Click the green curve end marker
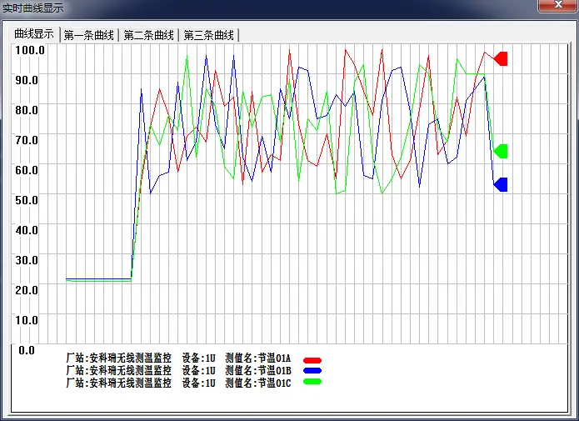Viewport: 579px width, 421px height. click(501, 151)
